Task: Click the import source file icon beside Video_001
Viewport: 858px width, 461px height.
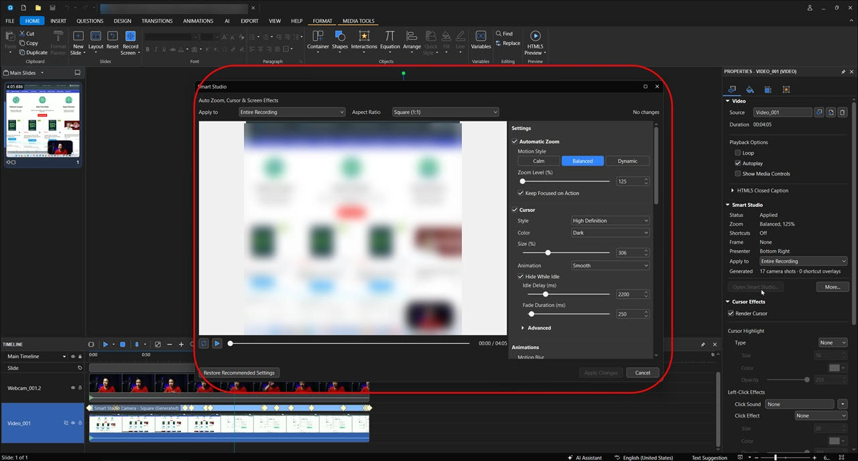Action: pos(831,113)
